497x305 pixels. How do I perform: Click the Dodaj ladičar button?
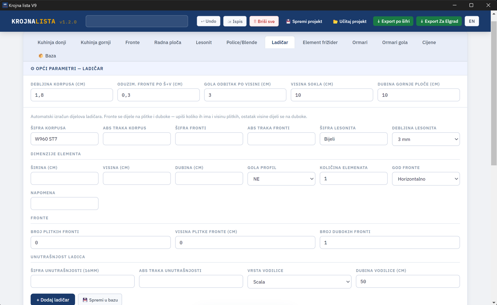pos(53,300)
